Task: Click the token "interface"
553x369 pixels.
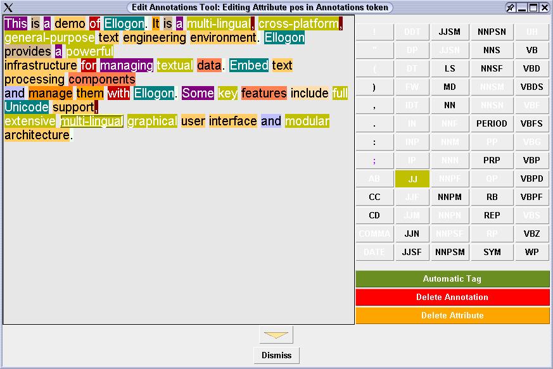Action: coord(232,121)
